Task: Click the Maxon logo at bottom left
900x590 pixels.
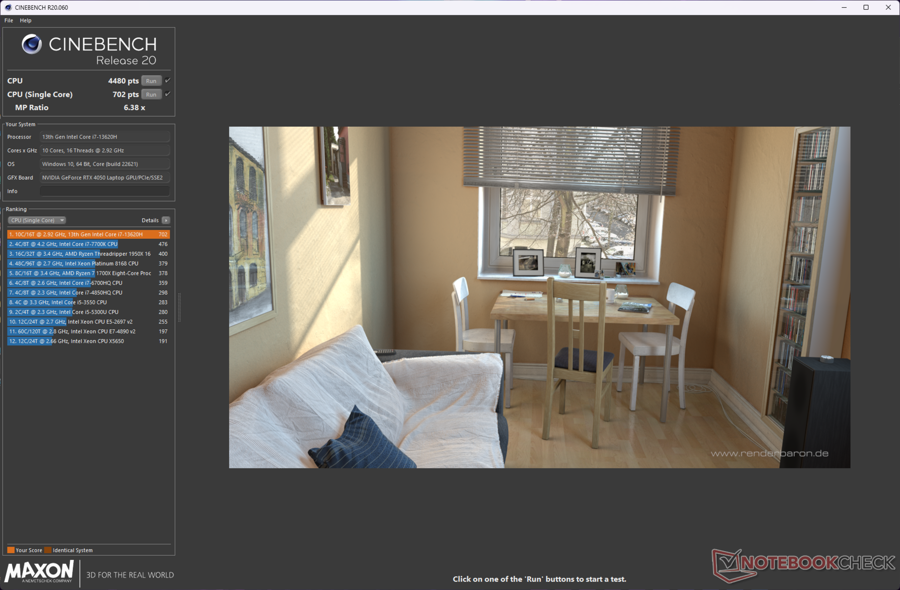Action: click(x=39, y=572)
